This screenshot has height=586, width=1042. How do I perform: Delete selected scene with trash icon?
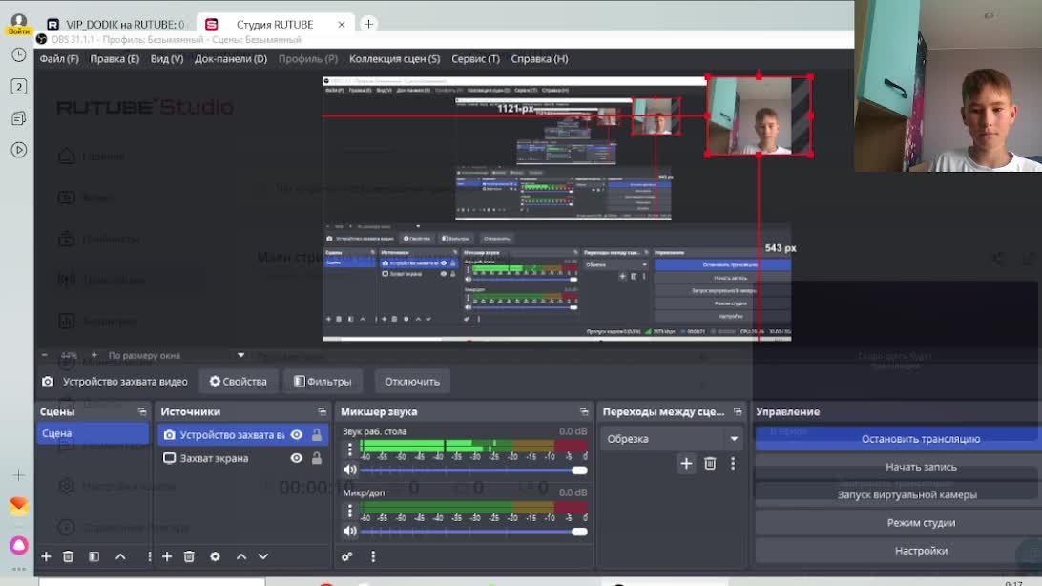click(68, 556)
